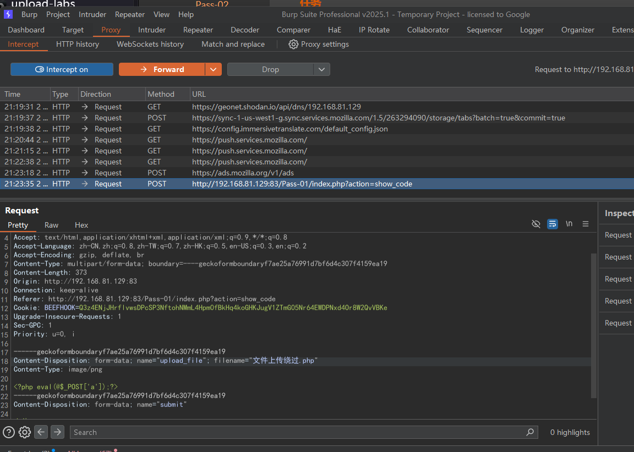Toggle the Intercept on button
Screen dimensions: 634x452
(x=62, y=69)
